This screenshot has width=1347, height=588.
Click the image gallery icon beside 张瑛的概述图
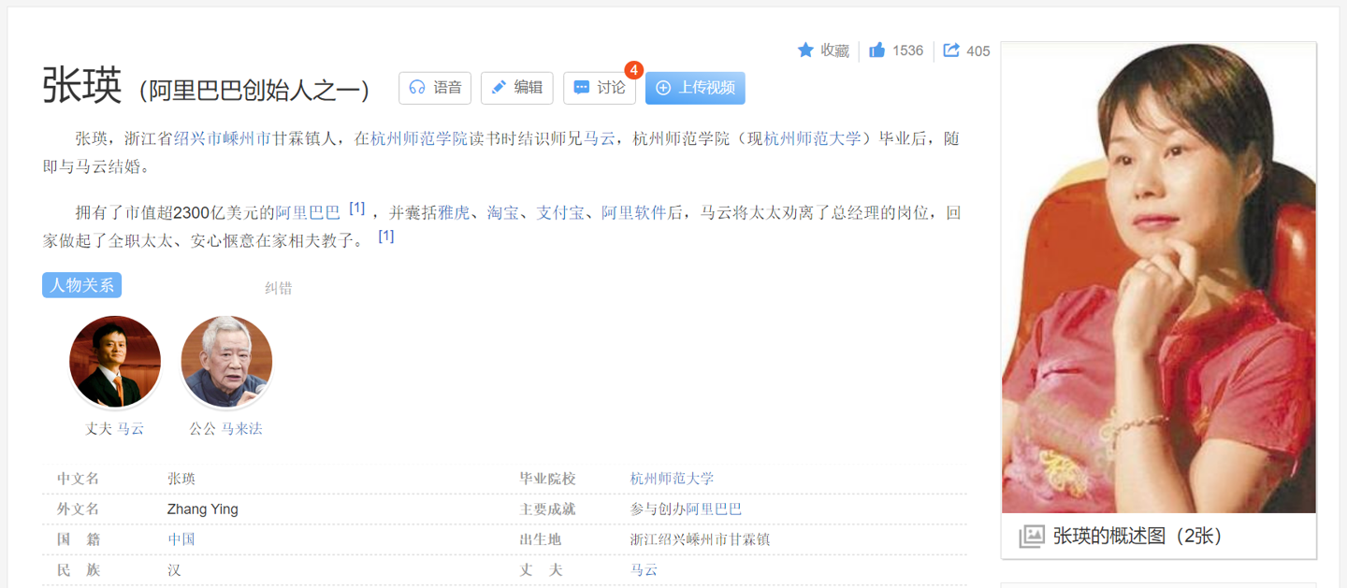1031,536
